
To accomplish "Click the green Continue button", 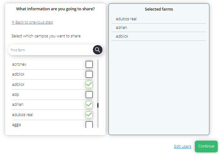I will [x=206, y=146].
